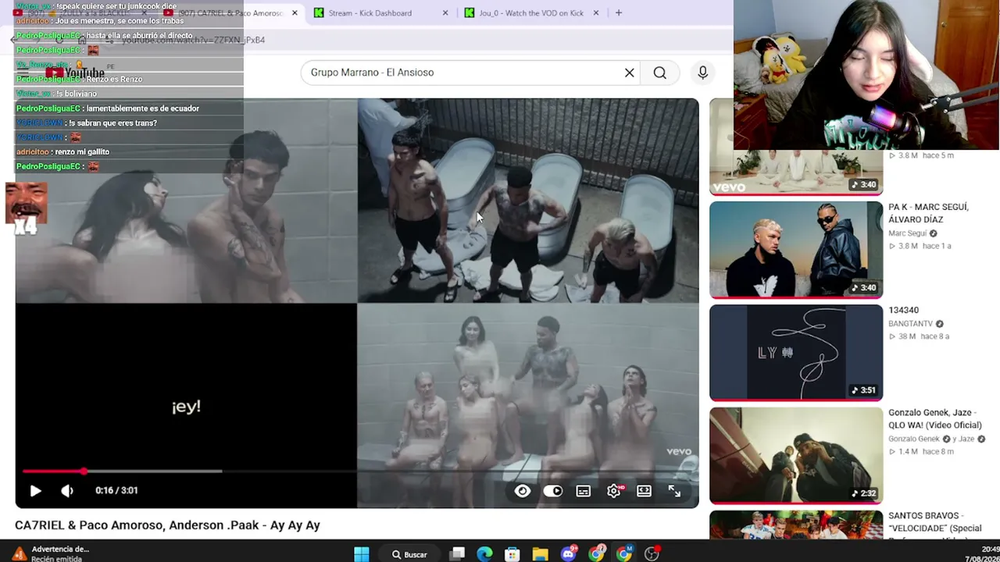Click the Gonzalo Genek, Jaze - QLO WA! title
This screenshot has height=562, width=1000.
tap(934, 419)
